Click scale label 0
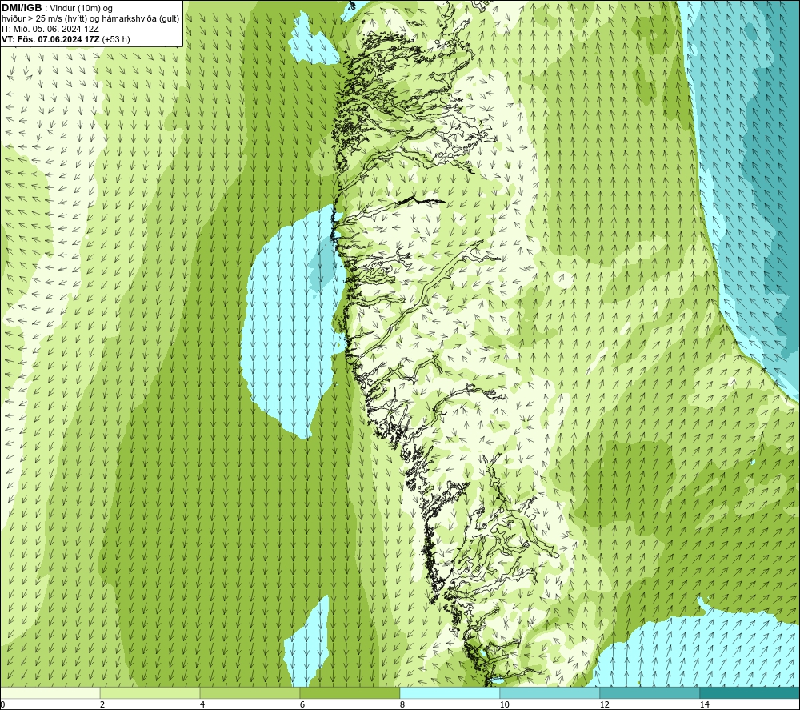Screen dimensions: 800x710 (x=2, y=704)
